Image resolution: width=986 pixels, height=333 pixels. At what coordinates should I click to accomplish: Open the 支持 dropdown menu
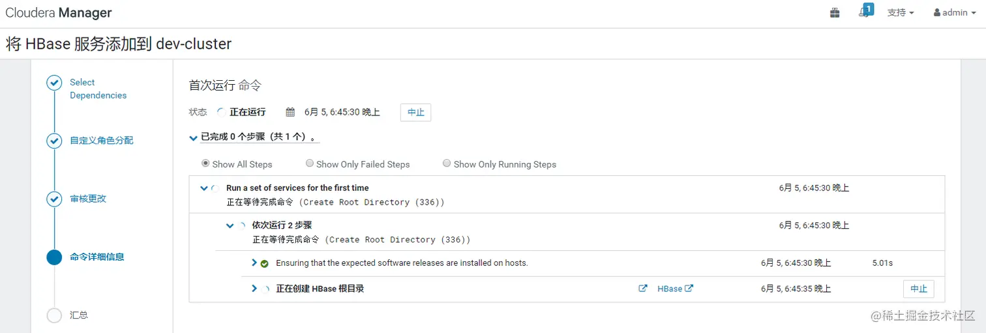[901, 12]
